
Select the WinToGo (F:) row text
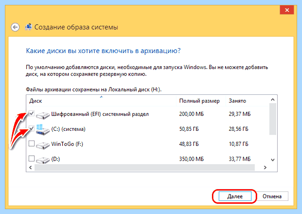click(67, 144)
